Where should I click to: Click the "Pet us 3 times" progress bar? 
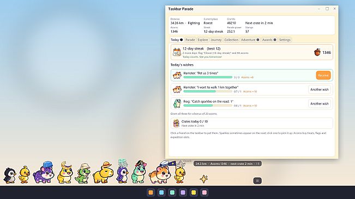coord(208,77)
